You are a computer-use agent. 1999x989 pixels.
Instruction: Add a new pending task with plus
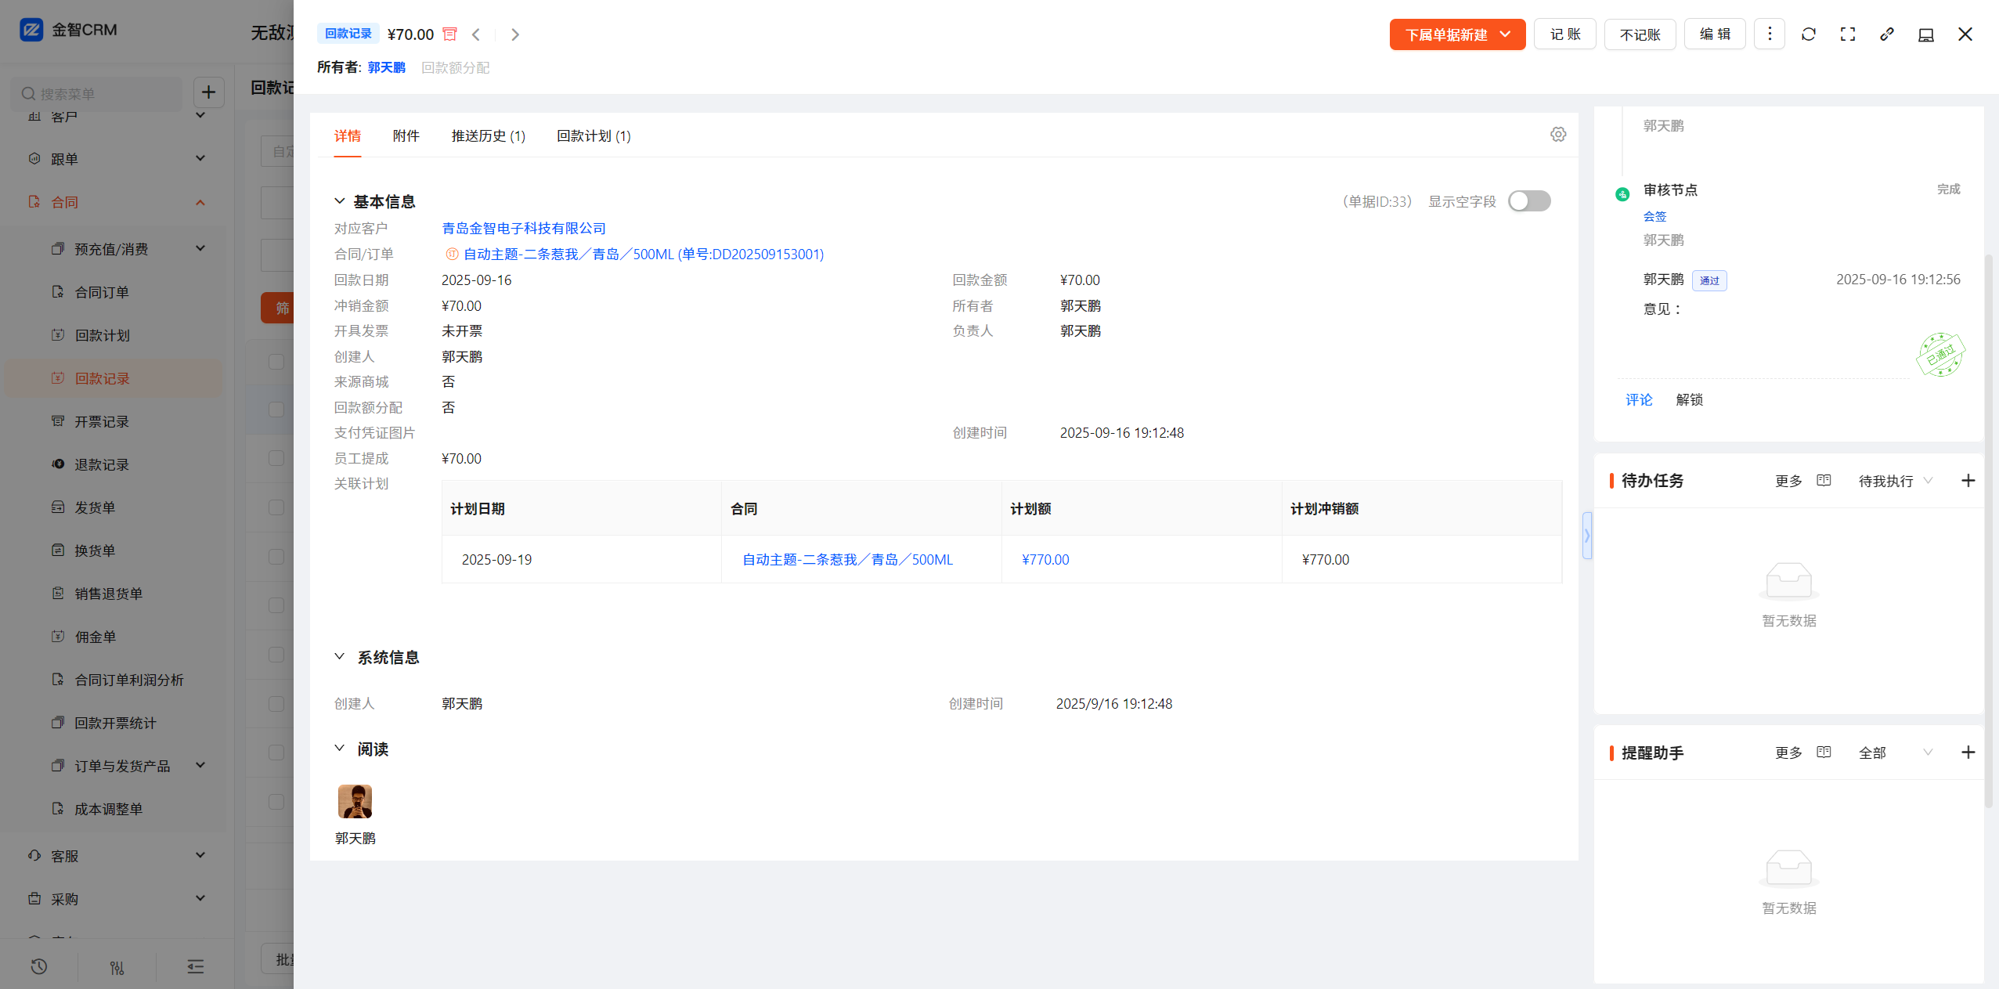pos(1967,481)
